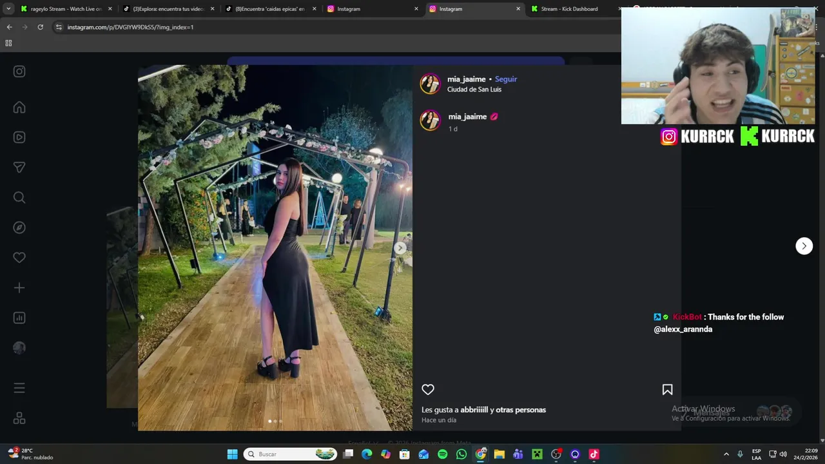This screenshot has height=464, width=825.
Task: Click the caption avatar of mia_jaaime
Action: coord(430,121)
